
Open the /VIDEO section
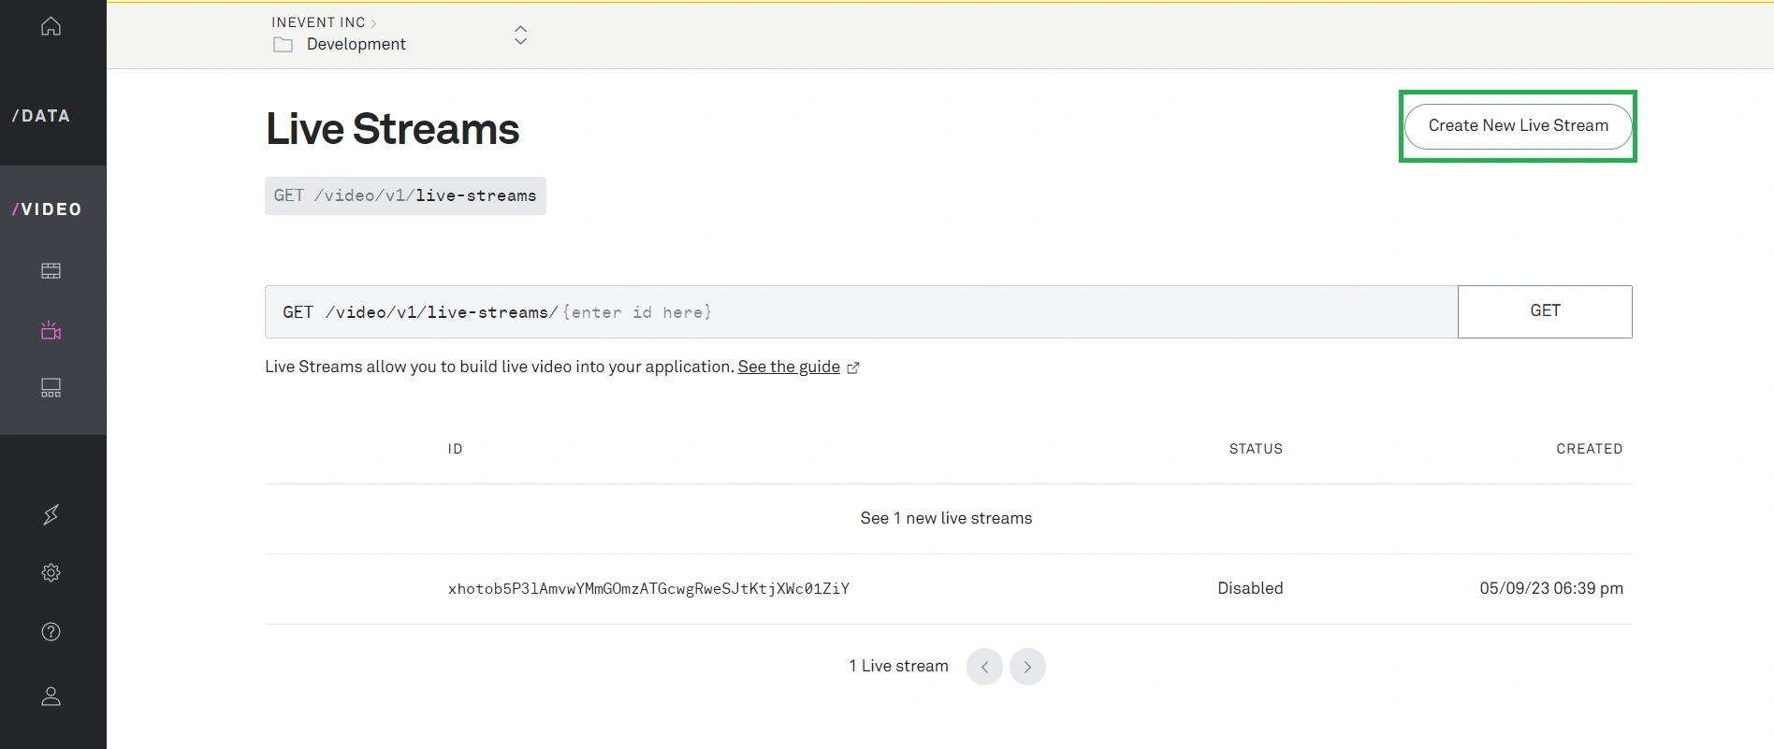click(x=47, y=209)
